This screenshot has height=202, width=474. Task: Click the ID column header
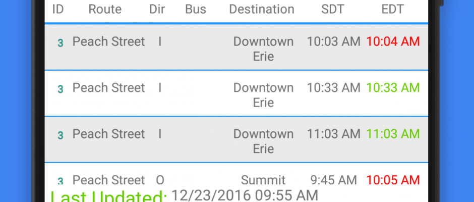click(58, 9)
